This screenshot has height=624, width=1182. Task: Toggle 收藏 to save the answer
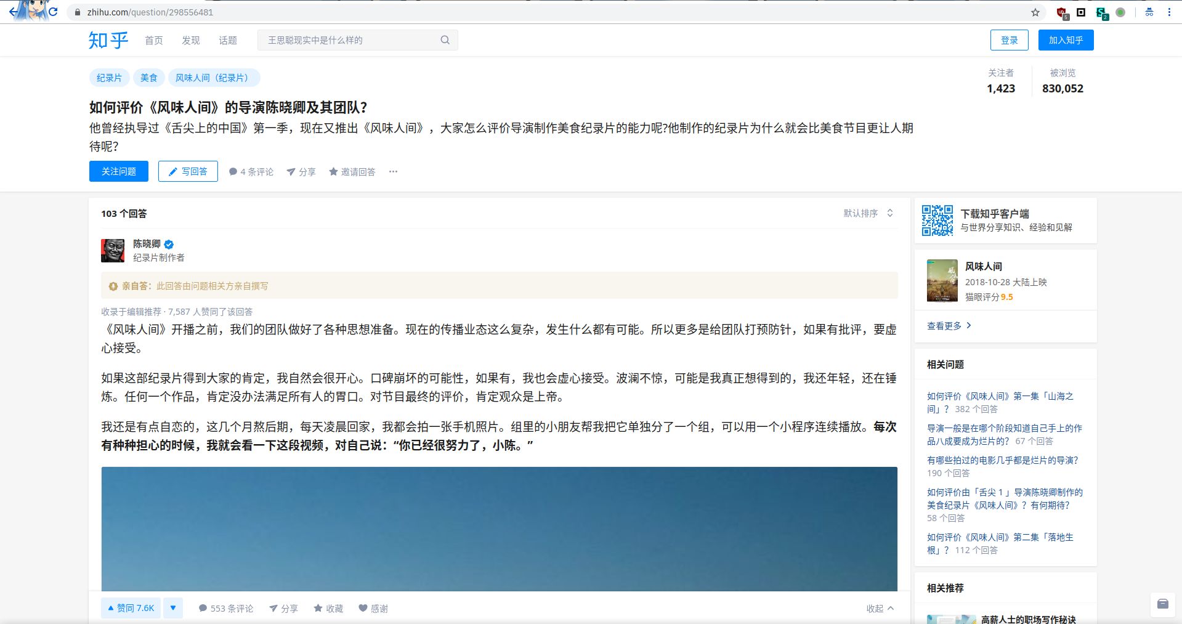328,609
